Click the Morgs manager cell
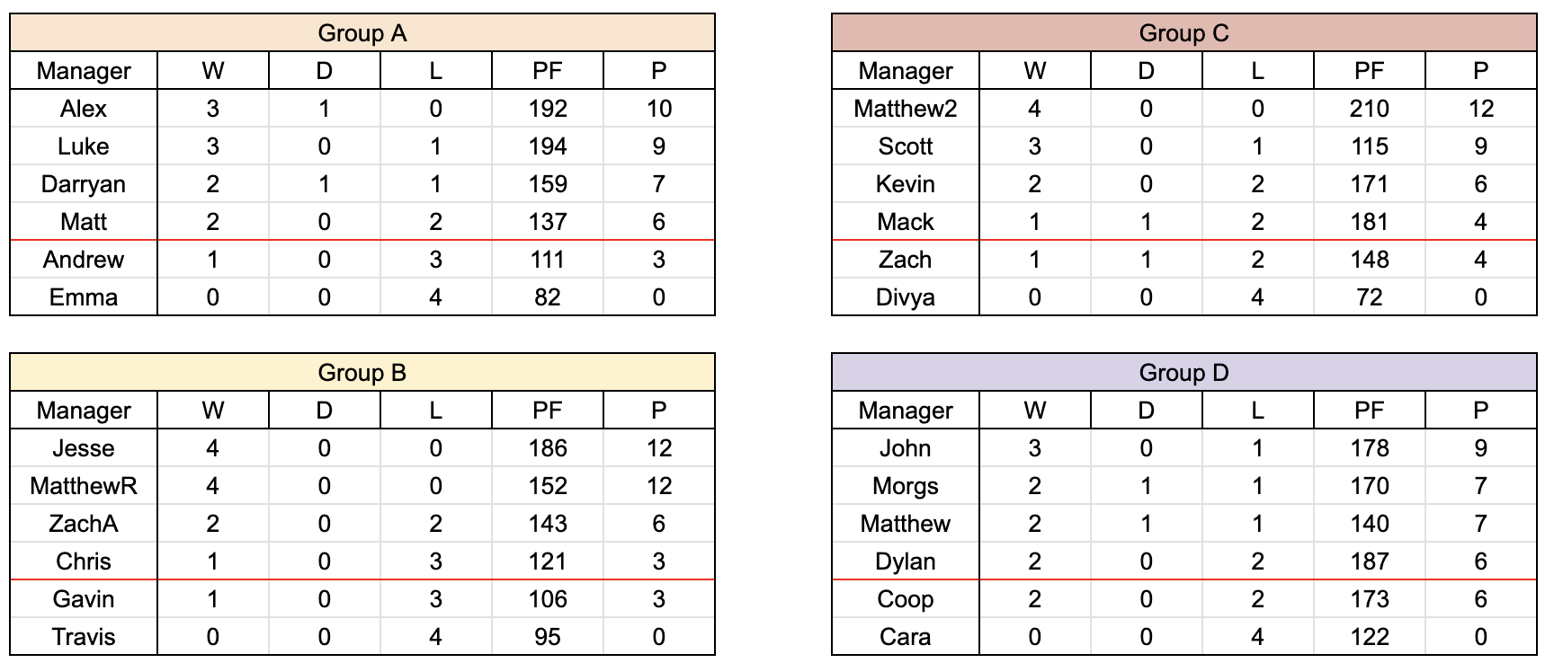This screenshot has width=1563, height=672. [x=905, y=486]
